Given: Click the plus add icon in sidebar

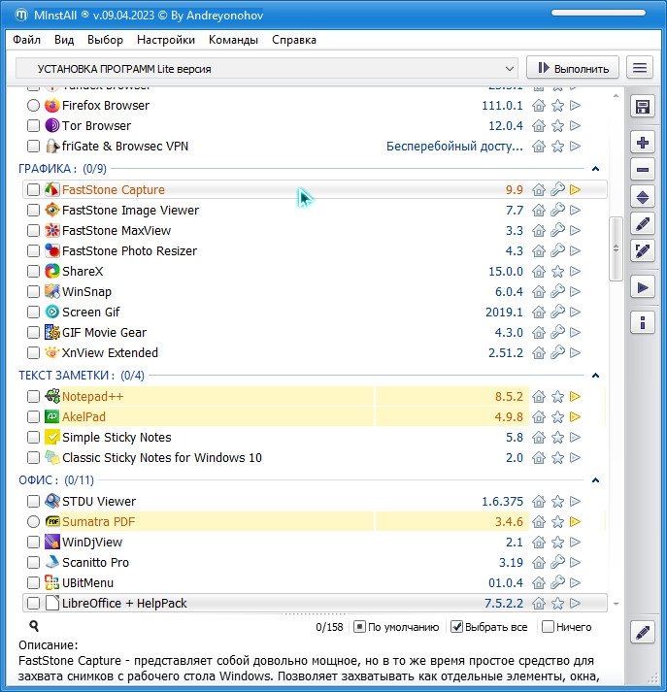Looking at the screenshot, I should [x=643, y=143].
